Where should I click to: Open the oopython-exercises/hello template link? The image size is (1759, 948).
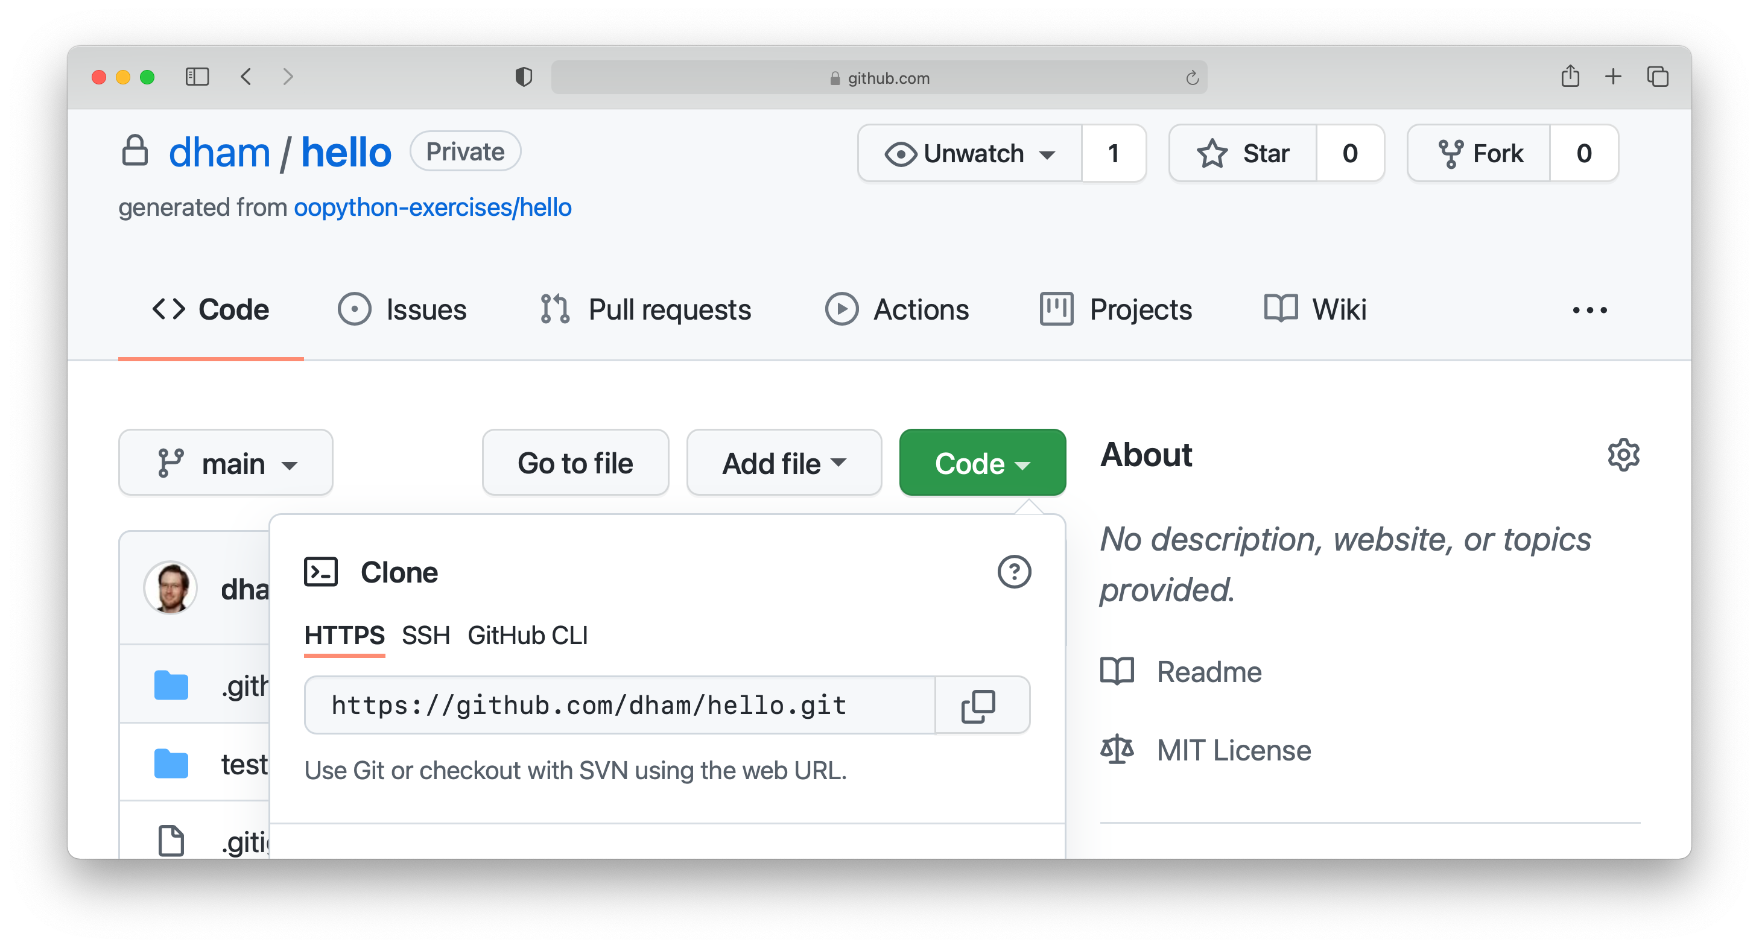(433, 207)
